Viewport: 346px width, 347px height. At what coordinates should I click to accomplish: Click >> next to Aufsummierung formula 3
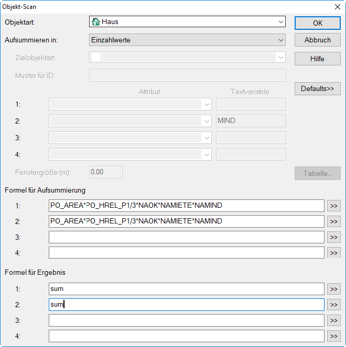[x=334, y=237]
